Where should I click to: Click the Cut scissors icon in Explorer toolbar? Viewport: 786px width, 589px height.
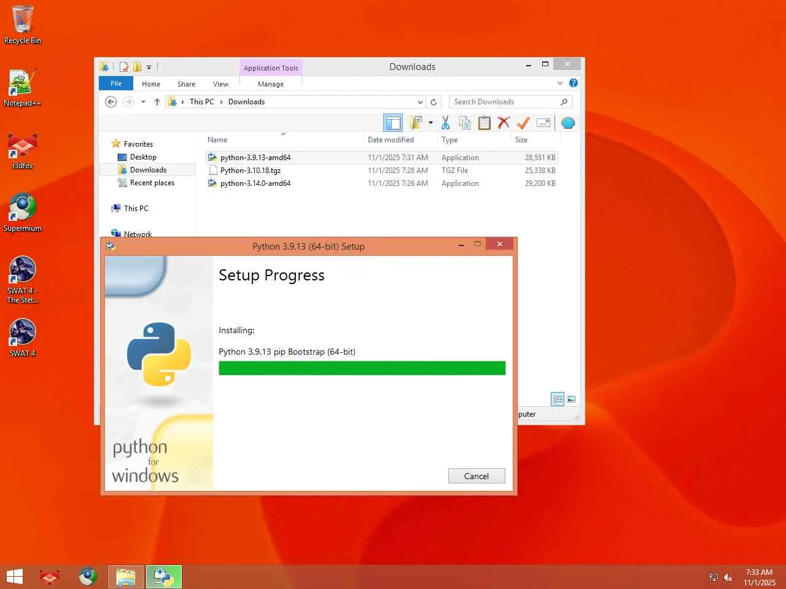click(x=446, y=123)
